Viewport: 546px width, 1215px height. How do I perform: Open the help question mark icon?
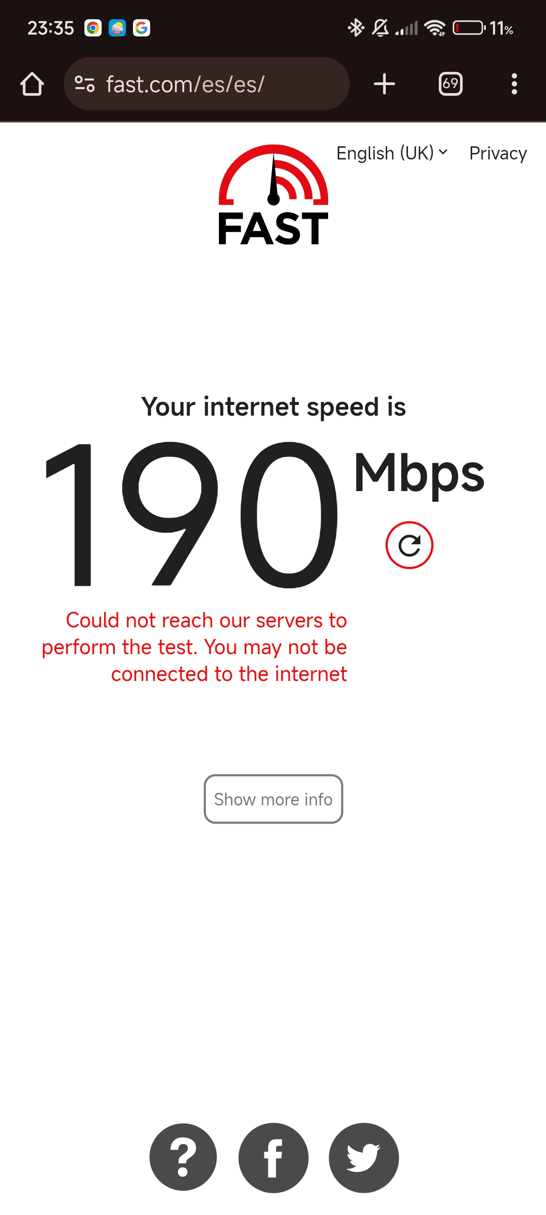pyautogui.click(x=183, y=1157)
